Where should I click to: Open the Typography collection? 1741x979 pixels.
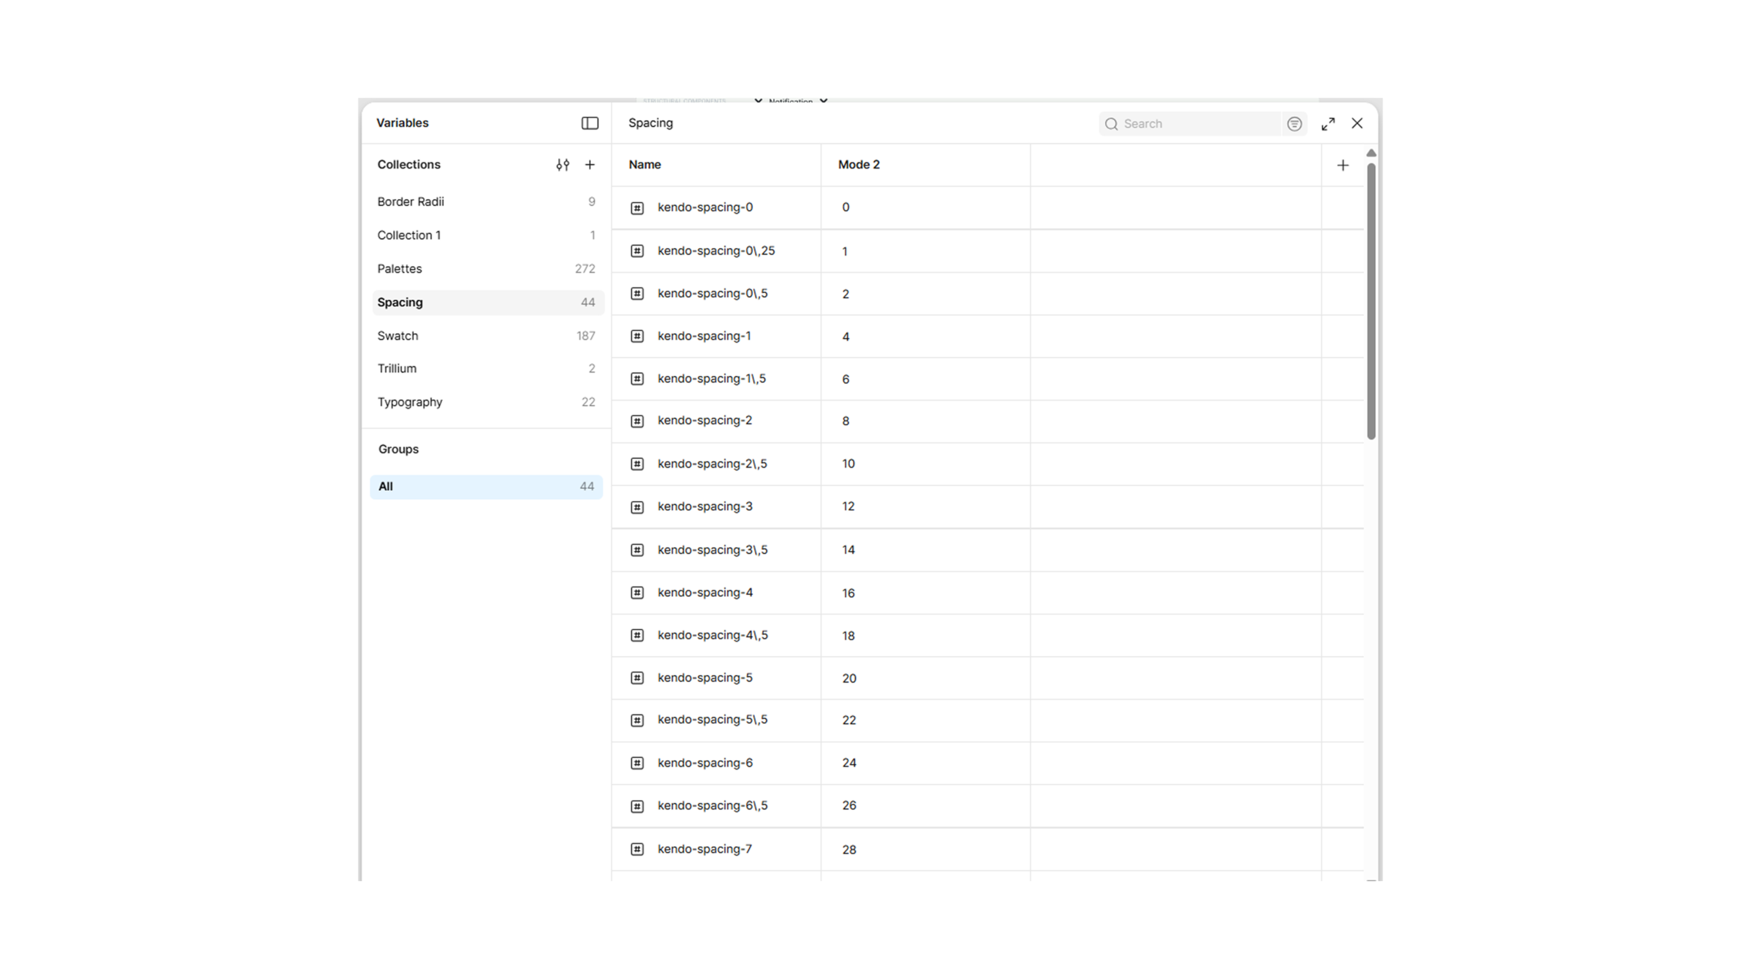(x=486, y=402)
